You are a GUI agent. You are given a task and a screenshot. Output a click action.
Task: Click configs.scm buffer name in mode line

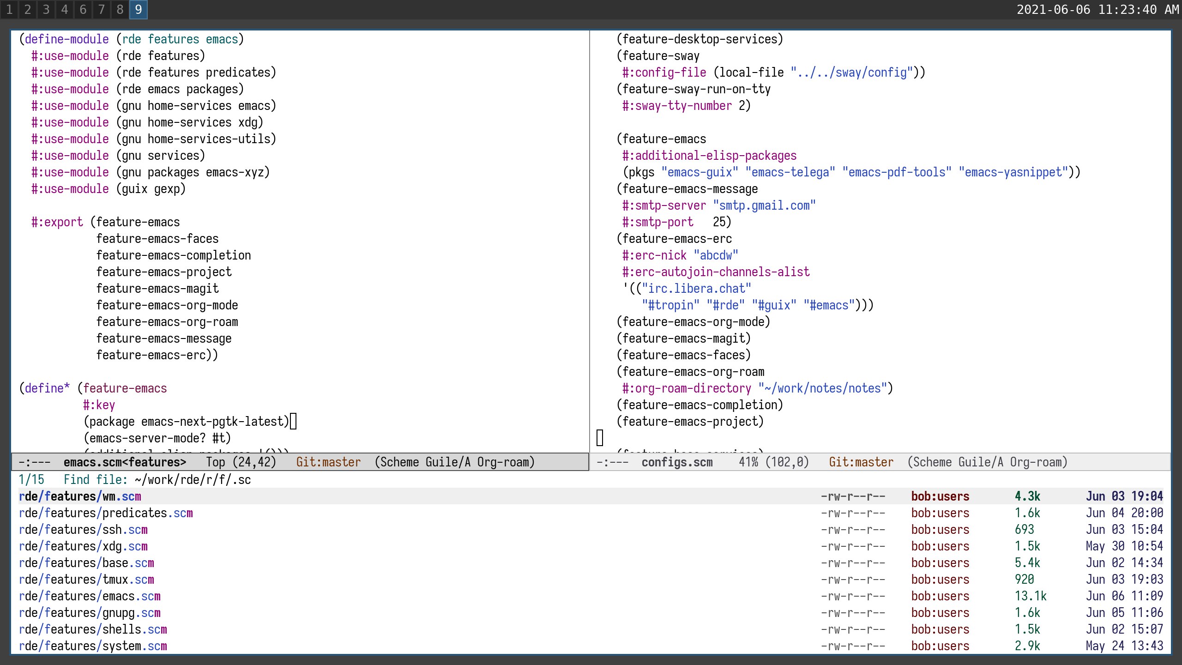677,462
